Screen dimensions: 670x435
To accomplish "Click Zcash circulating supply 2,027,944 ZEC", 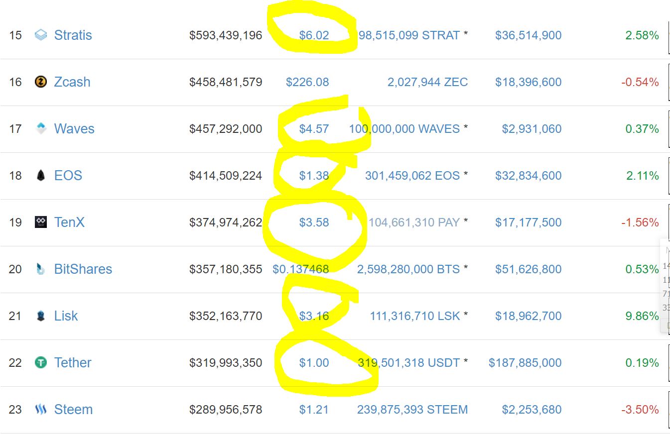I will pos(427,82).
